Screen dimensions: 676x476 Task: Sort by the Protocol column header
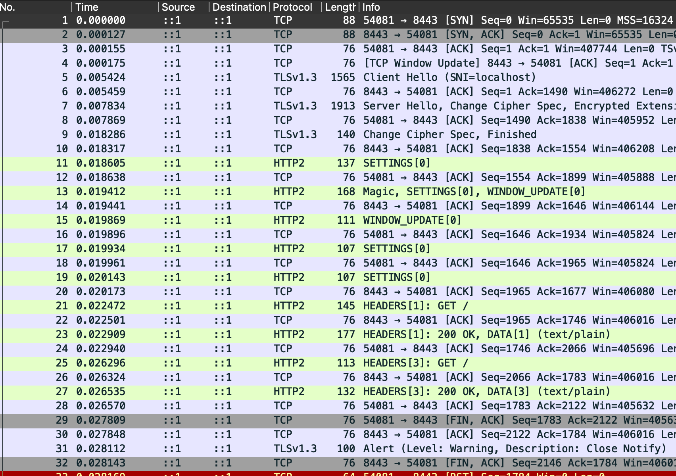pyautogui.click(x=296, y=7)
